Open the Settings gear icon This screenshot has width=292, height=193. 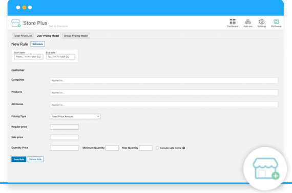(262, 22)
